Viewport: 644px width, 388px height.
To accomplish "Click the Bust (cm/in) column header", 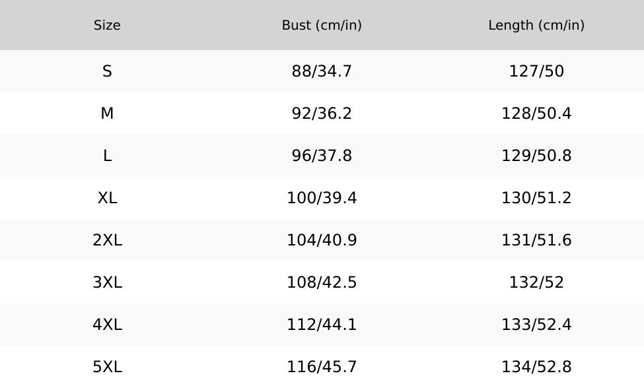I will [322, 25].
